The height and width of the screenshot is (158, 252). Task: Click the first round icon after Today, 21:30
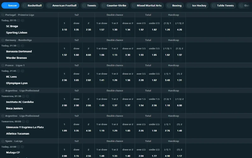click(19, 46)
